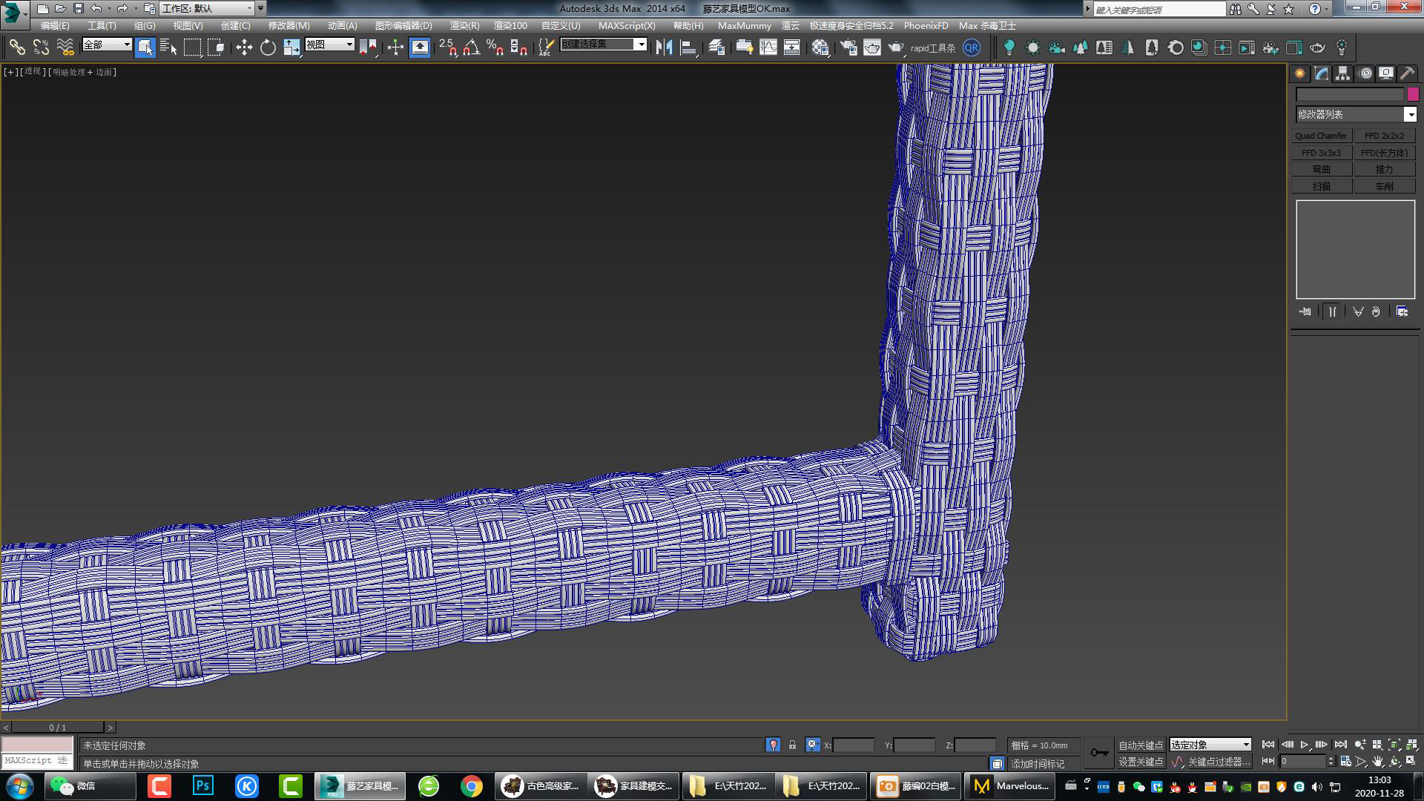Click the Mirror tool icon

[x=664, y=47]
